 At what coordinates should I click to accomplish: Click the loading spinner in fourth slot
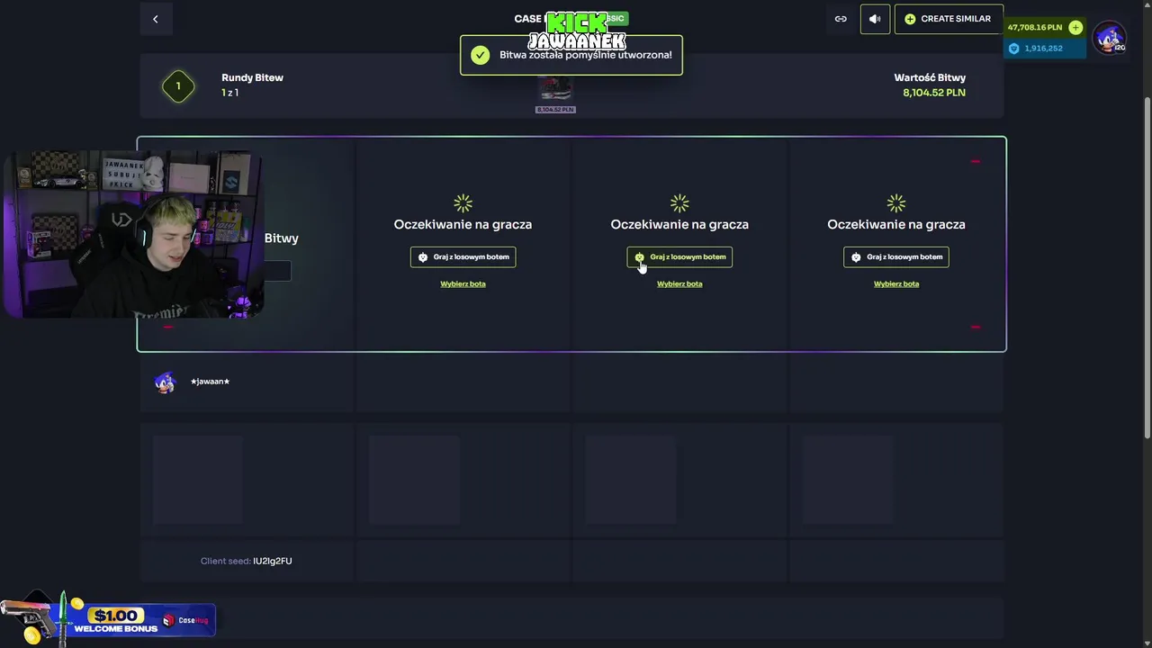[896, 203]
